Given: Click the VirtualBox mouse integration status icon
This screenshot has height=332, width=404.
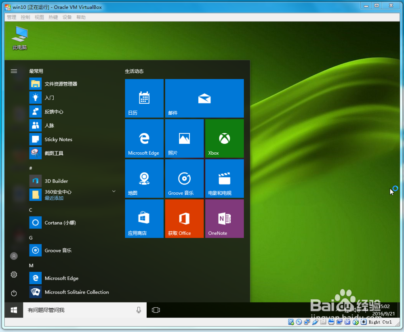Looking at the screenshot, I should click(x=356, y=322).
